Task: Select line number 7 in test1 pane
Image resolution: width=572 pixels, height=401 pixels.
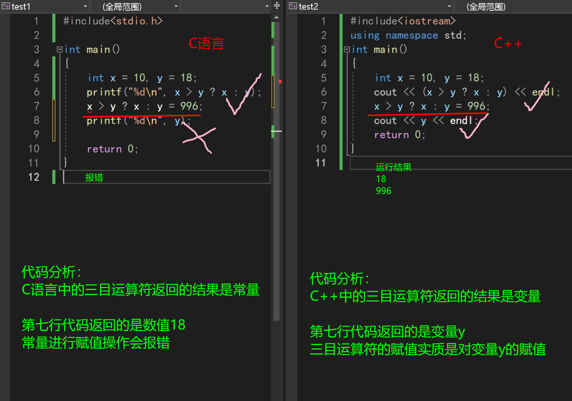Action: coord(36,106)
